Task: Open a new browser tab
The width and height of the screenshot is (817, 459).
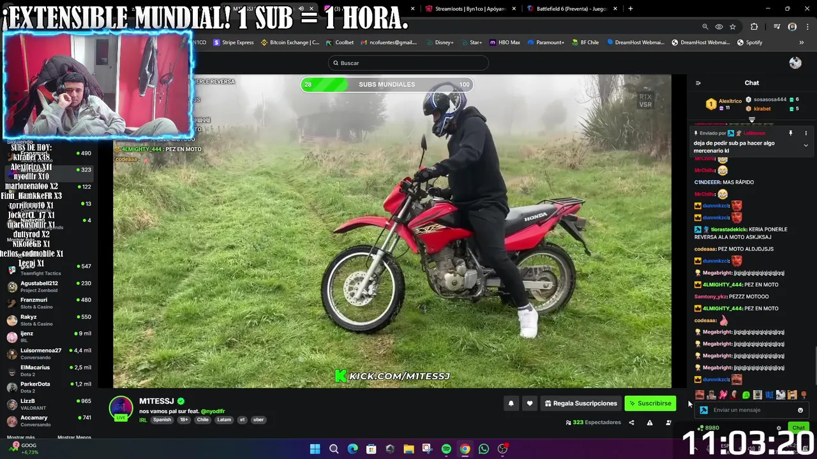Action: coord(631,9)
